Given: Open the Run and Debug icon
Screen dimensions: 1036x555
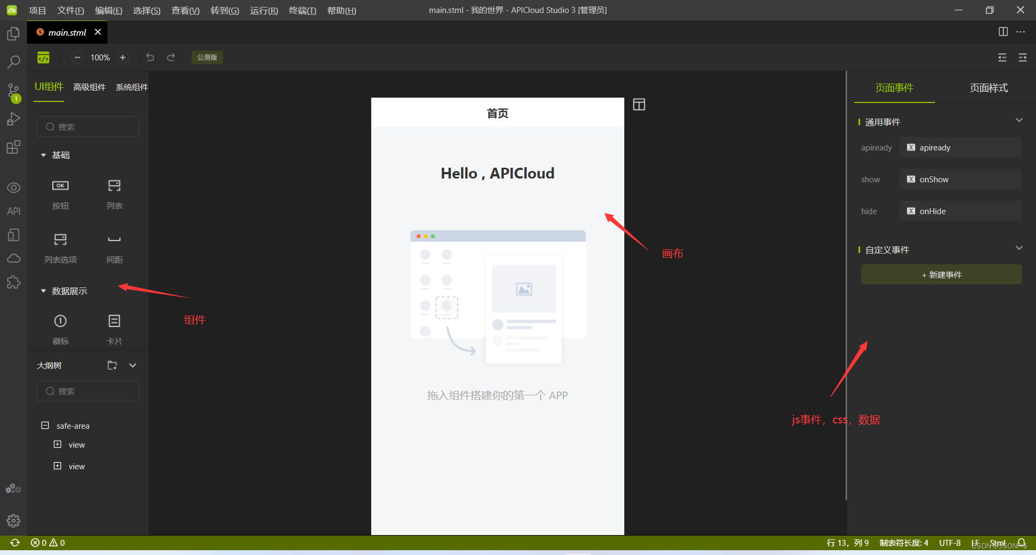Looking at the screenshot, I should pos(13,119).
